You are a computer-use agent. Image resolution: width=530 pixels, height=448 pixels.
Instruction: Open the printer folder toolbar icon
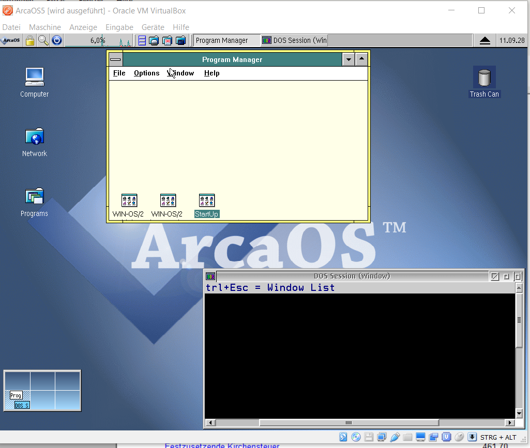coord(154,40)
